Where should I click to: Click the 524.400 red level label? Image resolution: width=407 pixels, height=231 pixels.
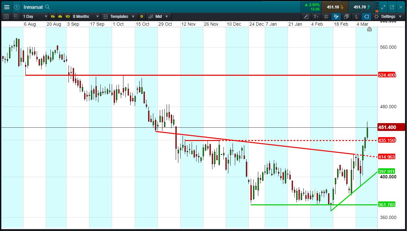(x=387, y=75)
